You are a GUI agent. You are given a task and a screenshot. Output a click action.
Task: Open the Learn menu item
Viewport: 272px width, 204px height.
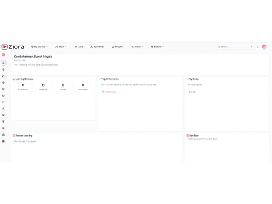[79, 47]
